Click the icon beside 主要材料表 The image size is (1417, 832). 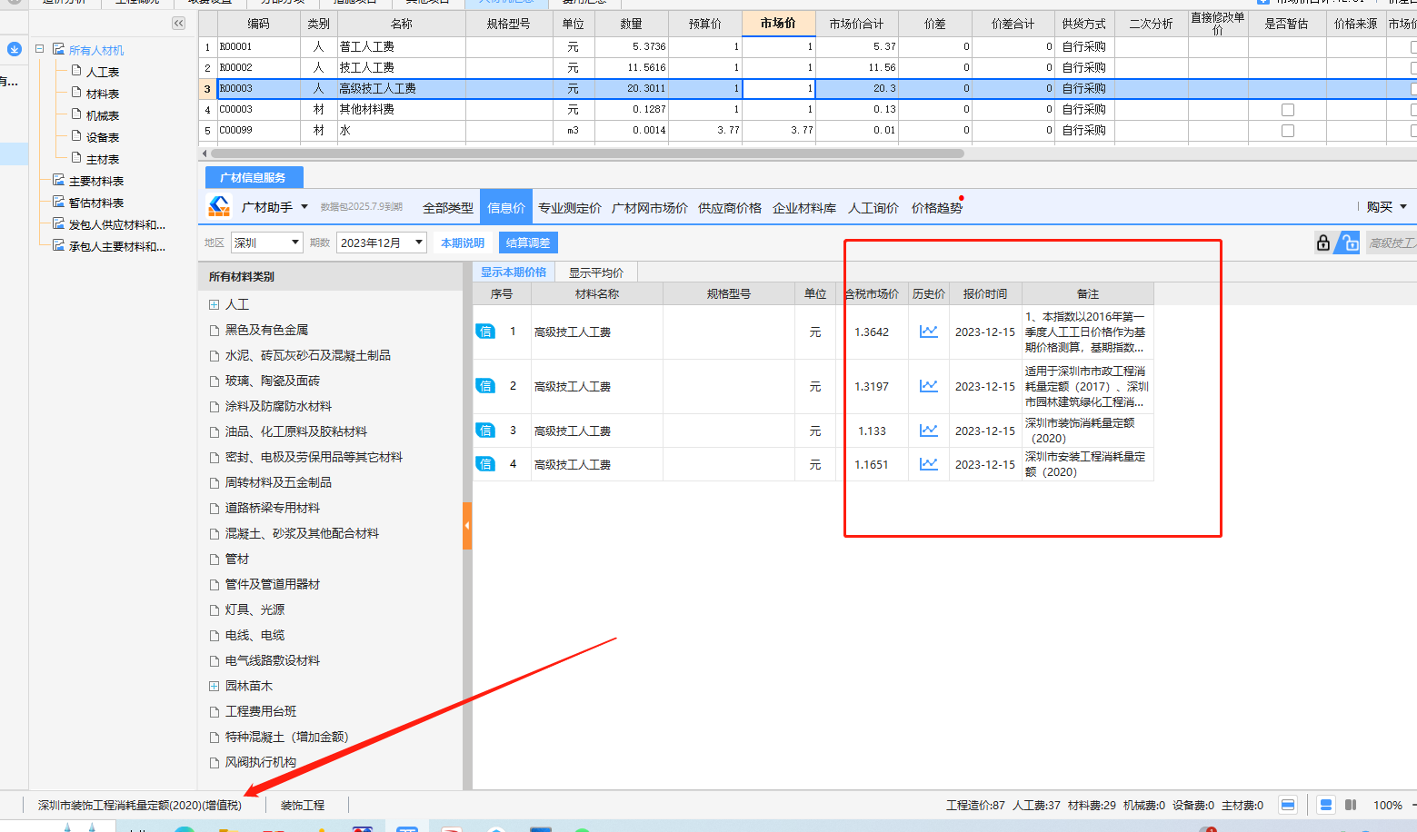(58, 180)
